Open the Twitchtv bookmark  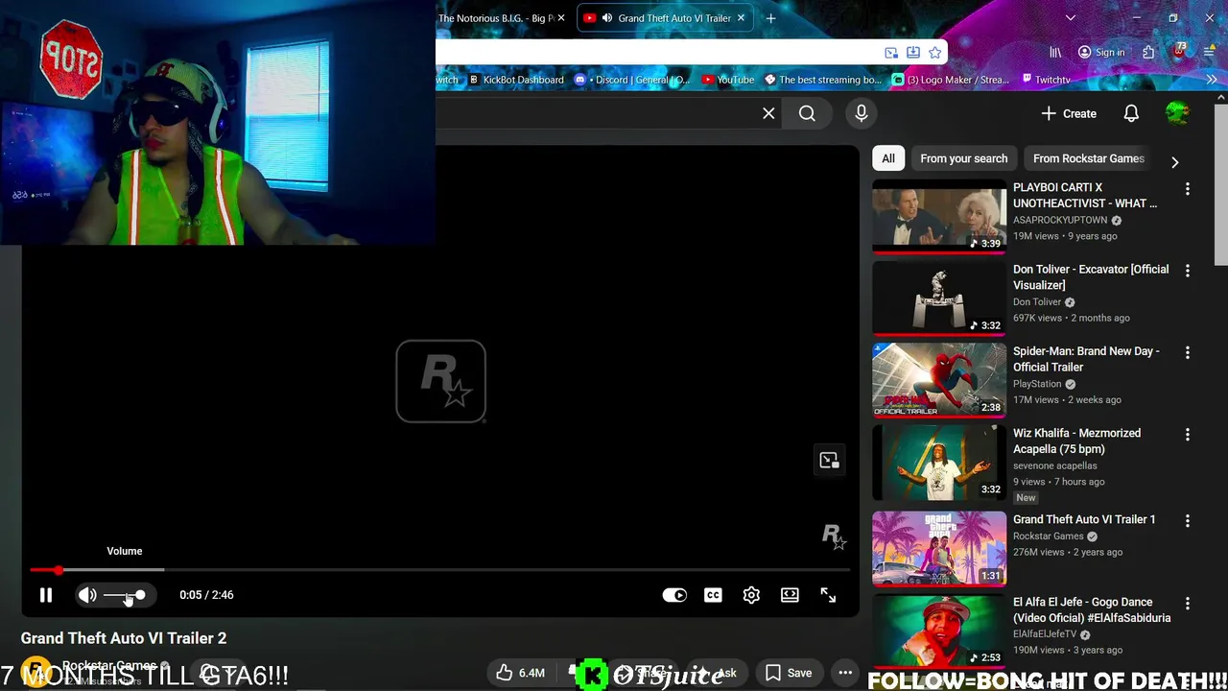pyautogui.click(x=1046, y=80)
